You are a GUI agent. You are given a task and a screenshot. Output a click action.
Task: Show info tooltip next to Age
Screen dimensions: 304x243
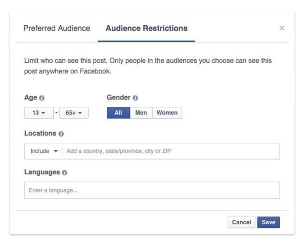[41, 98]
